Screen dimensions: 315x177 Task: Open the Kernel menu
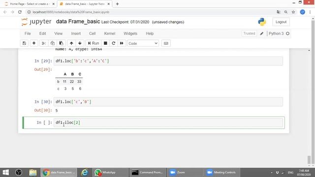[x=109, y=33]
